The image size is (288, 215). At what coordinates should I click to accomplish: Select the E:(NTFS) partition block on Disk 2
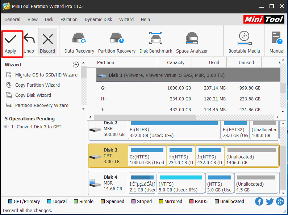[174, 130]
